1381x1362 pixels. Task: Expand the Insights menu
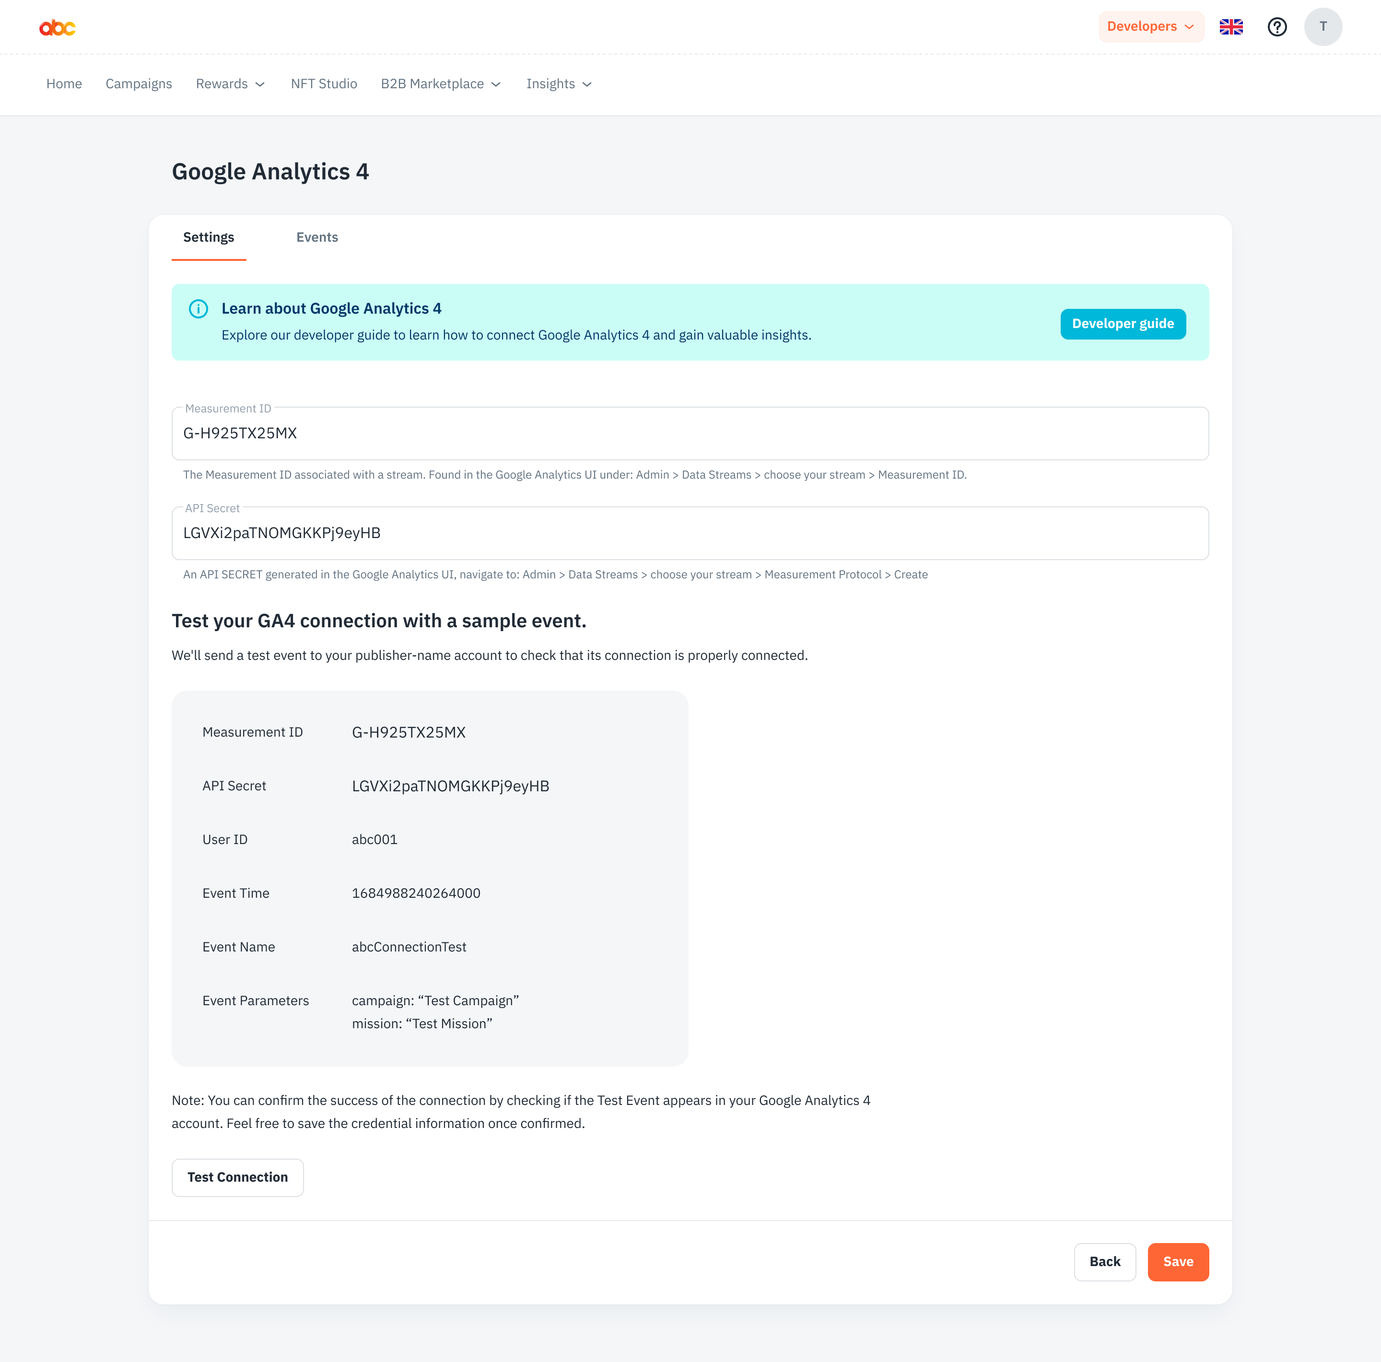tap(559, 84)
